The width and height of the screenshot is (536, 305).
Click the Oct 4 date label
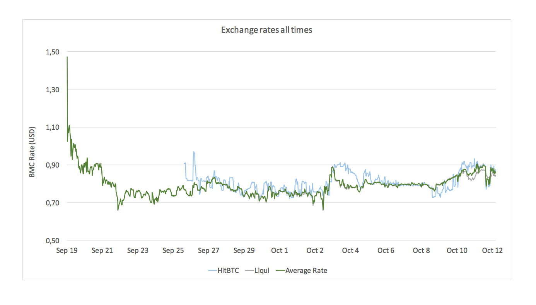pyautogui.click(x=350, y=251)
